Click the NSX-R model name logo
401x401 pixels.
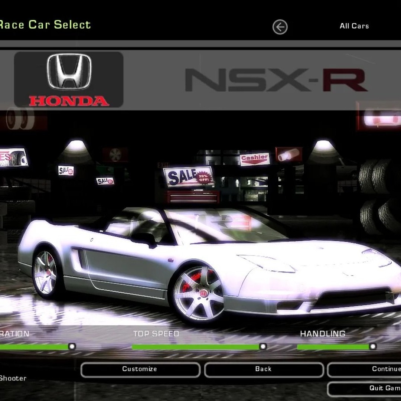(276, 80)
